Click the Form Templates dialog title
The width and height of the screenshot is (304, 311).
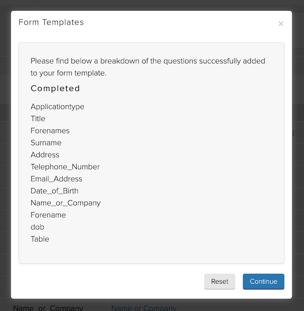(x=51, y=22)
